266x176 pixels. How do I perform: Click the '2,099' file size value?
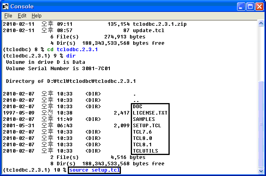(122, 126)
